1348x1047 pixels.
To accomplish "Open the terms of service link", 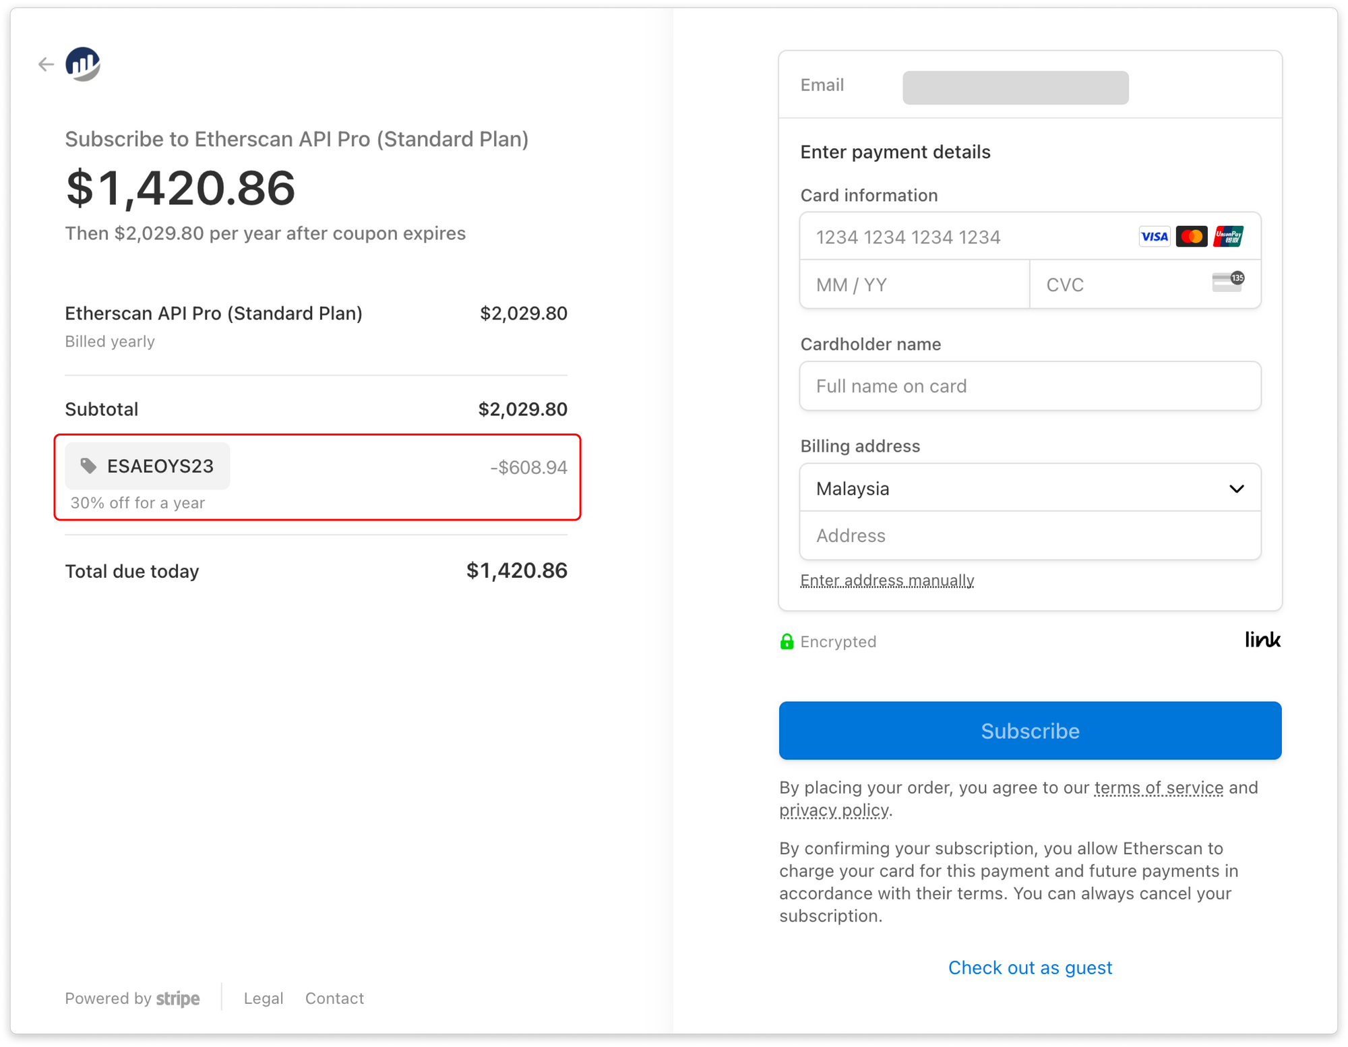I will point(1158,787).
